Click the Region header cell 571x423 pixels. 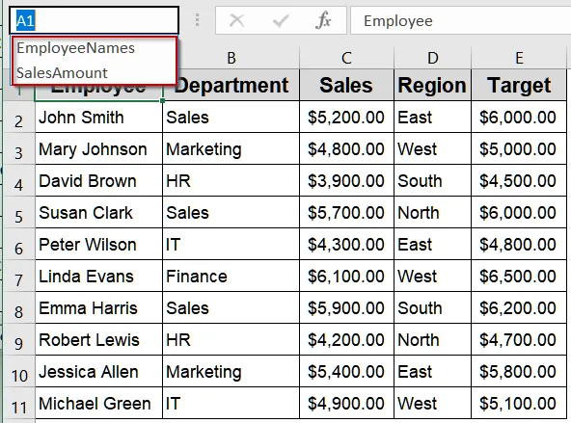coord(433,85)
